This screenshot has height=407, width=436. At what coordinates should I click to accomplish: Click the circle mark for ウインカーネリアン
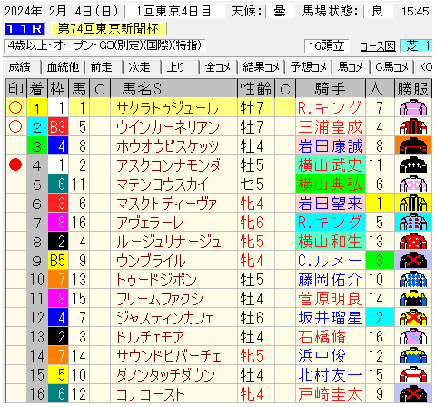[15, 126]
